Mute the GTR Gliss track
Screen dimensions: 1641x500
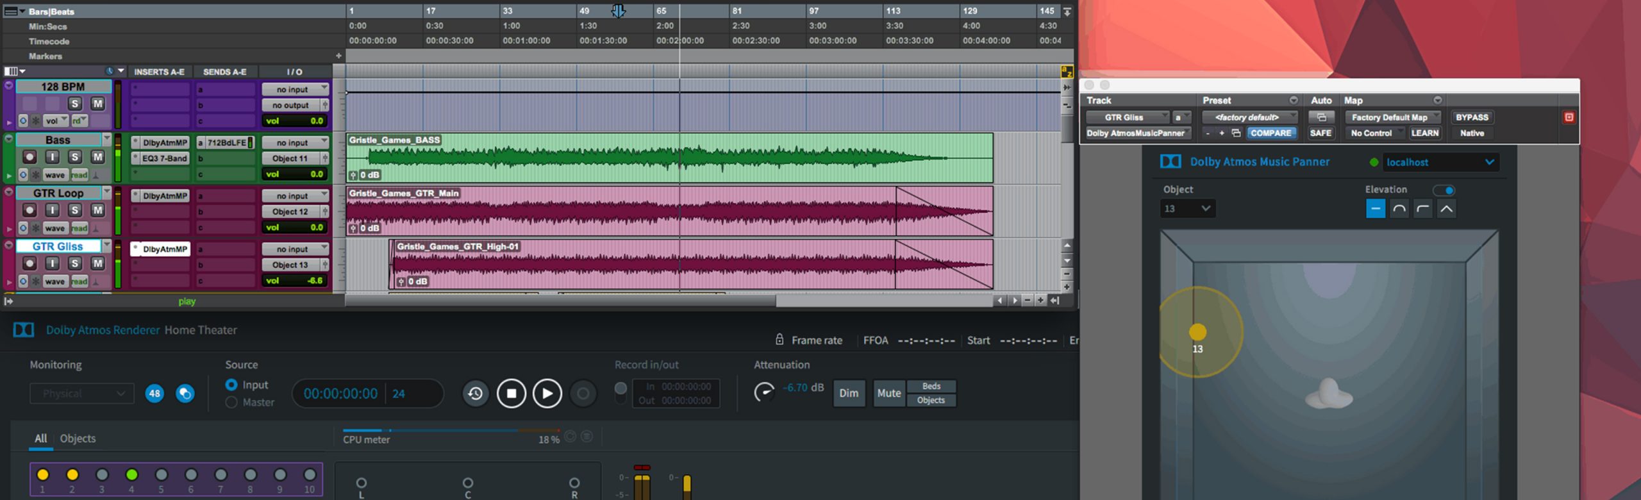click(97, 263)
